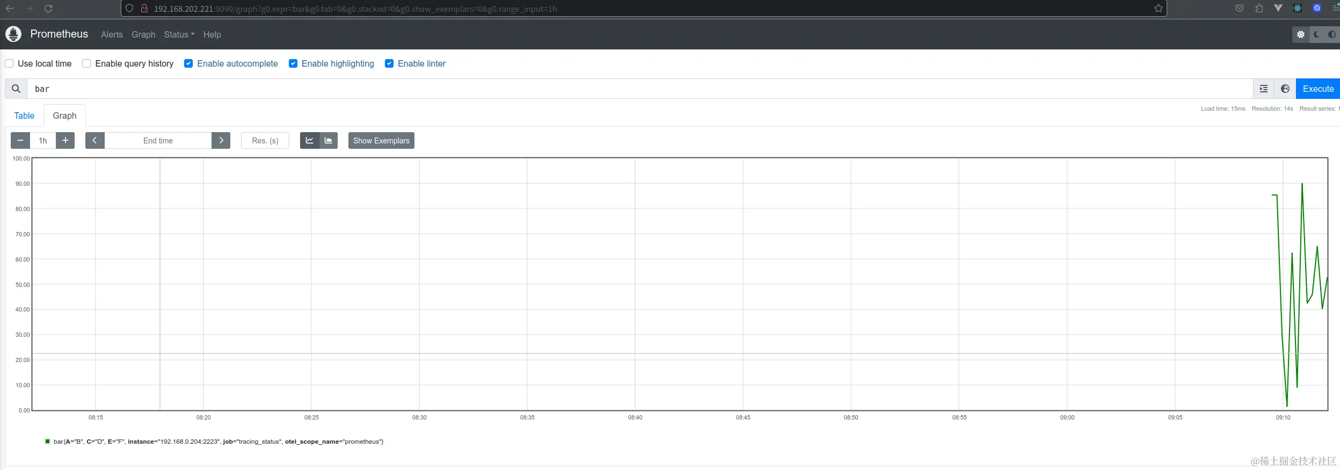
Task: Enable query history checkbox
Action: coord(86,63)
